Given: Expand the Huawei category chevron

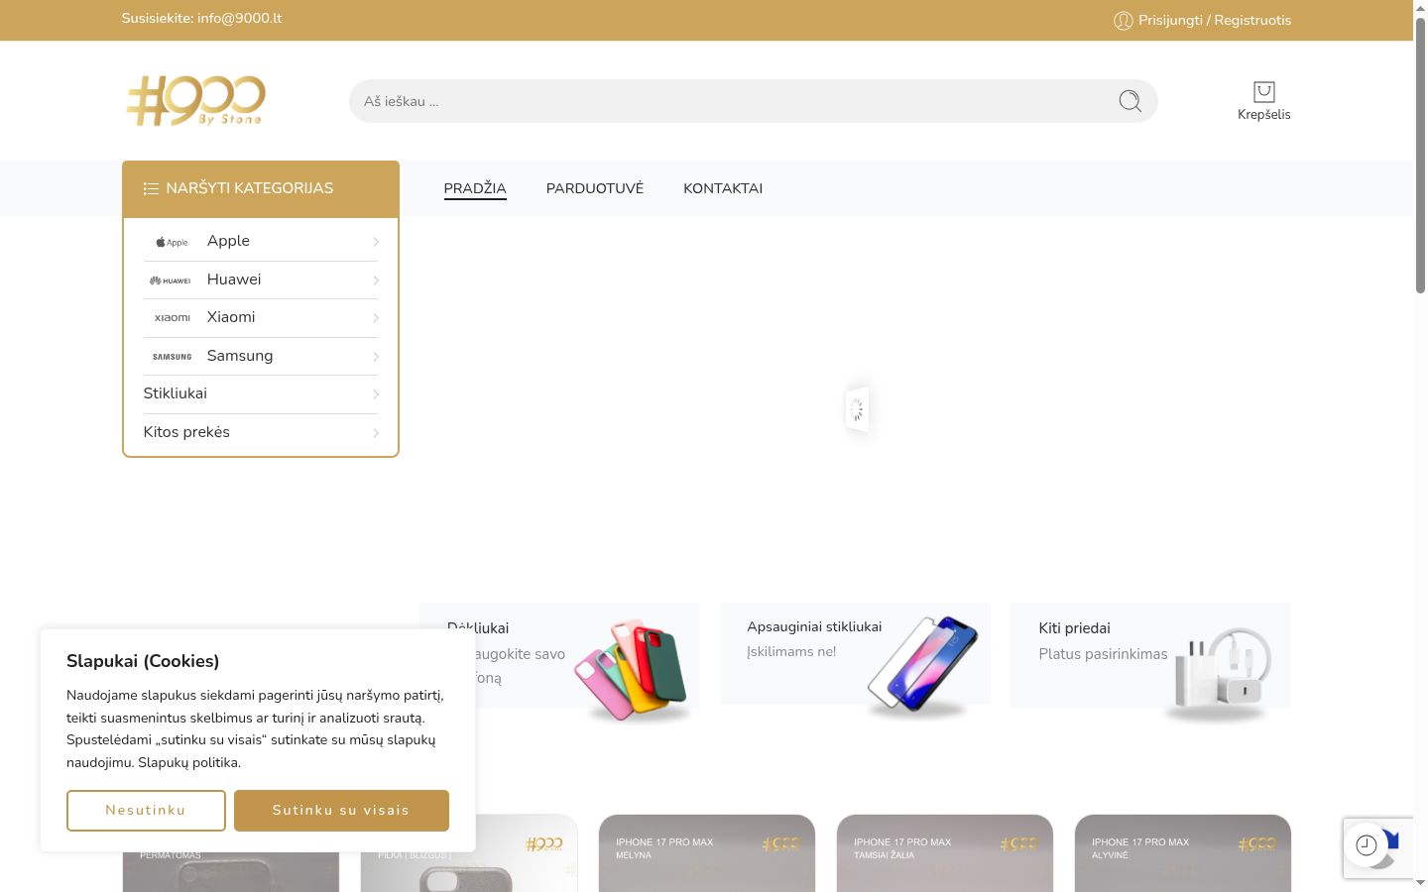Looking at the screenshot, I should pos(376,280).
